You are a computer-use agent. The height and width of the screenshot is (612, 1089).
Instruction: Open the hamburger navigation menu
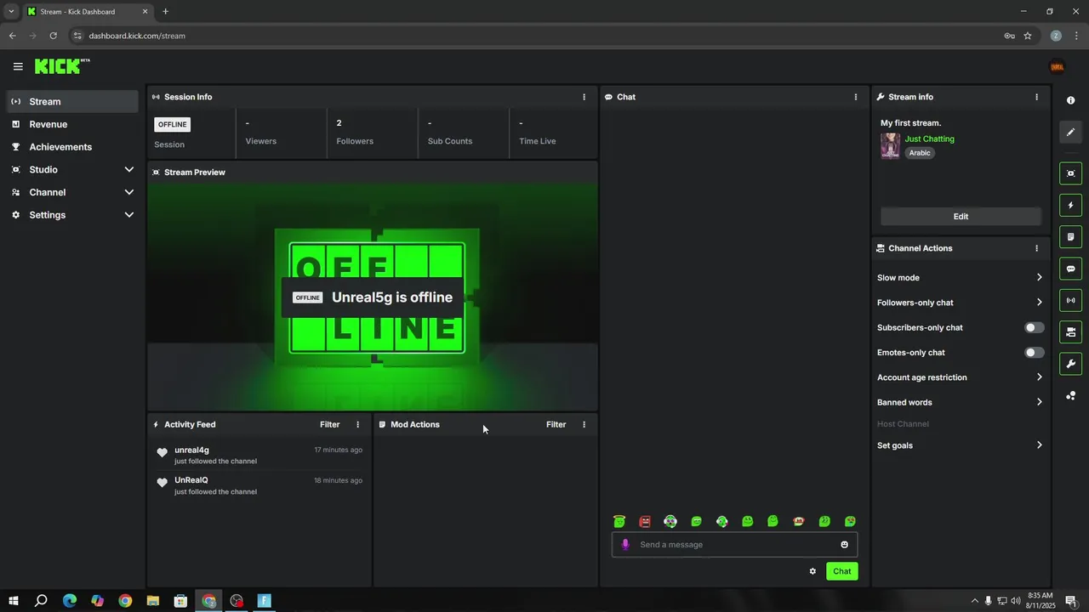[x=18, y=66]
